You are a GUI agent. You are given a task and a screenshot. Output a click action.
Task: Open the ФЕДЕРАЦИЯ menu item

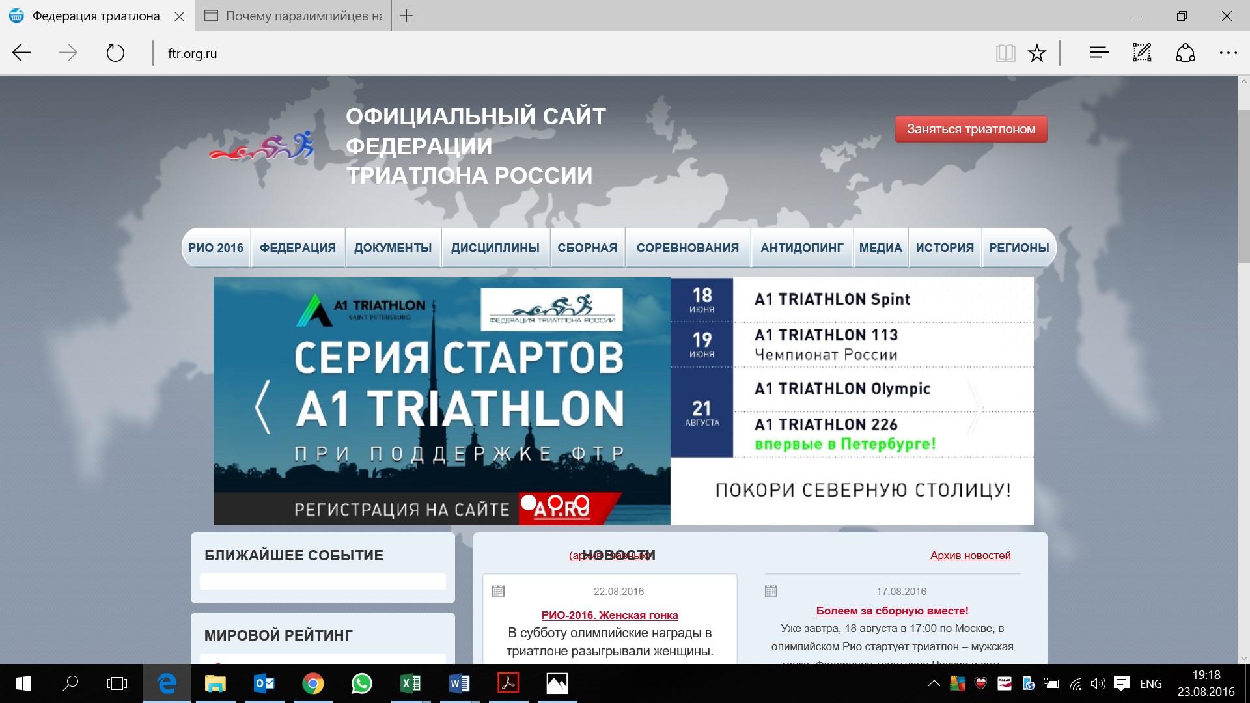(298, 248)
